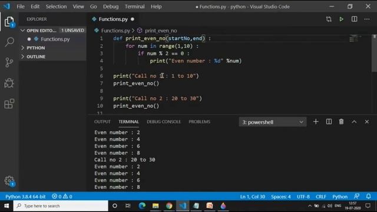Click the editor minimap preview
This screenshot has width=377, height=212.
pos(355,38)
